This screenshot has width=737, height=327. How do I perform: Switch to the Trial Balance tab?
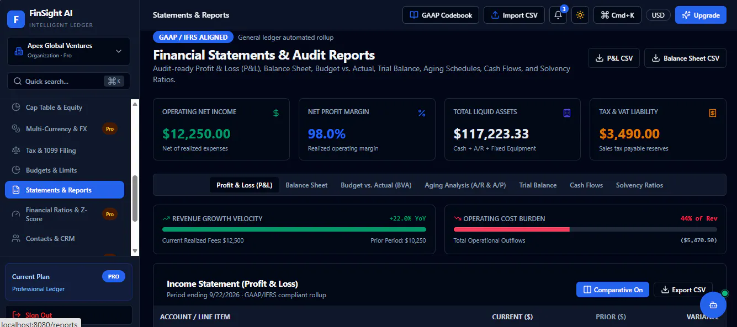point(538,185)
